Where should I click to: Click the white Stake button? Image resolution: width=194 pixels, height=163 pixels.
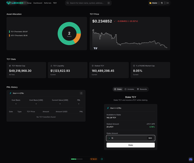(x=131, y=145)
